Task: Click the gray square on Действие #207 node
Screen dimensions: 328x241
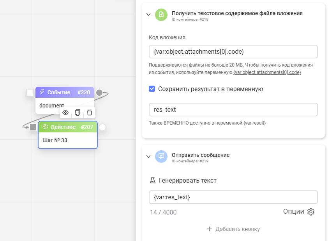Action: tap(33, 127)
